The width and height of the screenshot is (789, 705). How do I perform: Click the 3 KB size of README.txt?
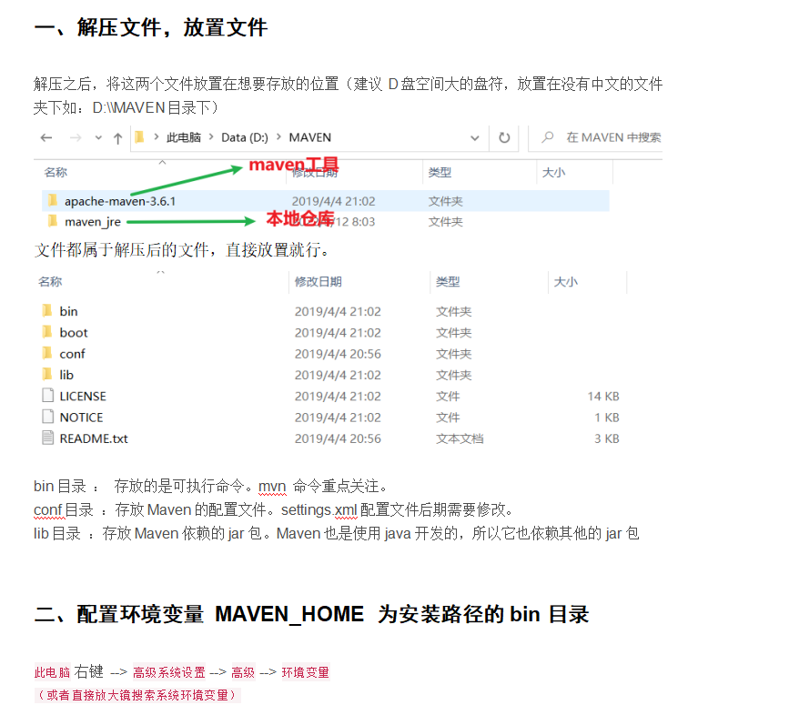(607, 438)
